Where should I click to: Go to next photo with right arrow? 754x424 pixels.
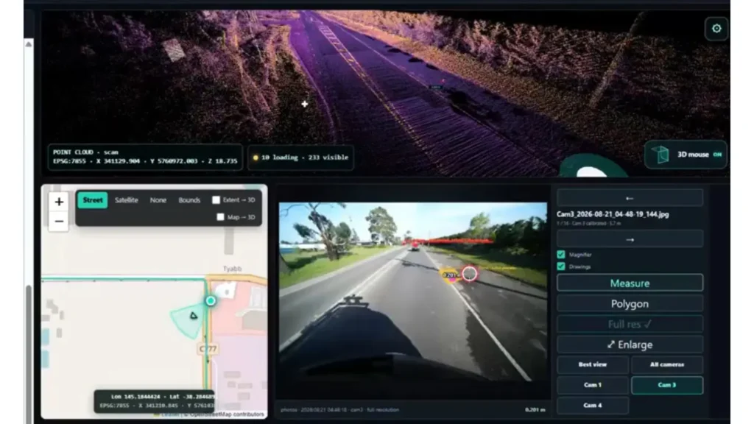pos(630,239)
